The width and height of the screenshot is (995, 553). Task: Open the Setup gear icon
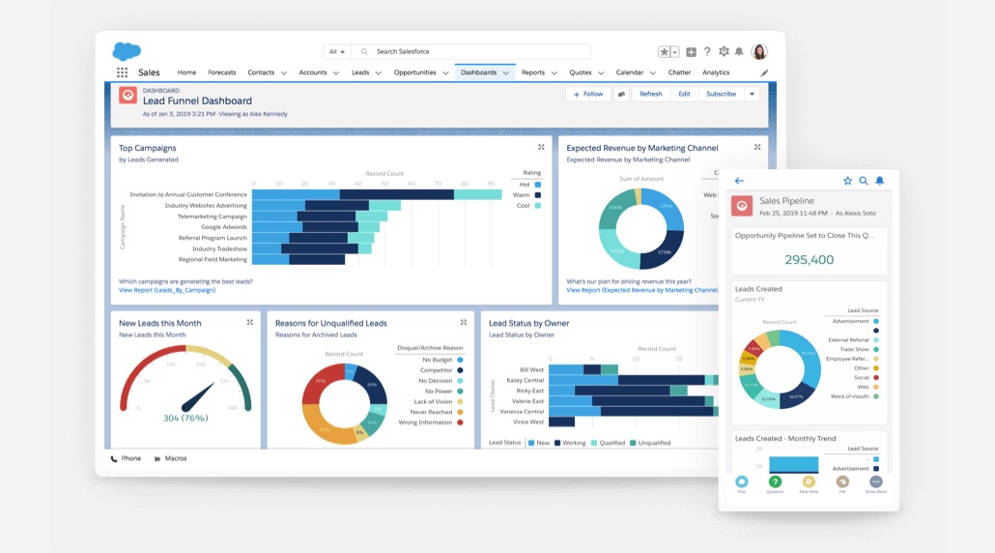pyautogui.click(x=724, y=51)
